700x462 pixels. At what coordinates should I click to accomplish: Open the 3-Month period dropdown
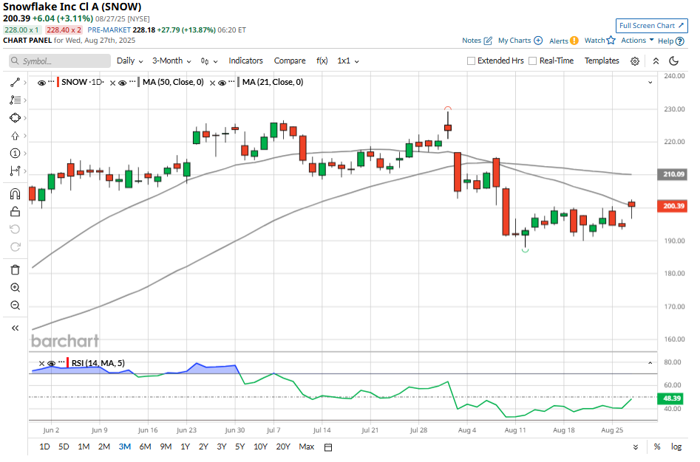click(172, 61)
